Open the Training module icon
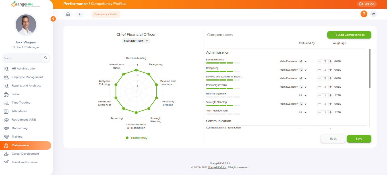This screenshot has width=387, height=175. (5, 136)
